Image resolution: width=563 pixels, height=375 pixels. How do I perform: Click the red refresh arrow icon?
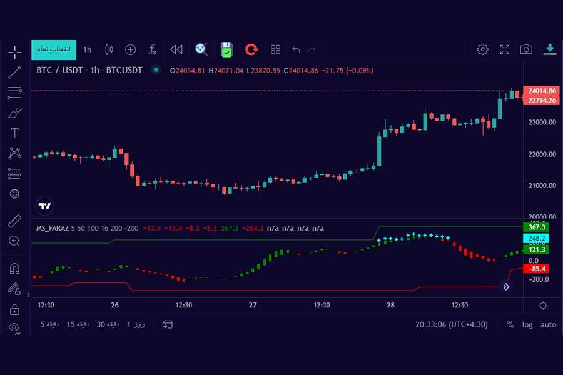(x=251, y=49)
